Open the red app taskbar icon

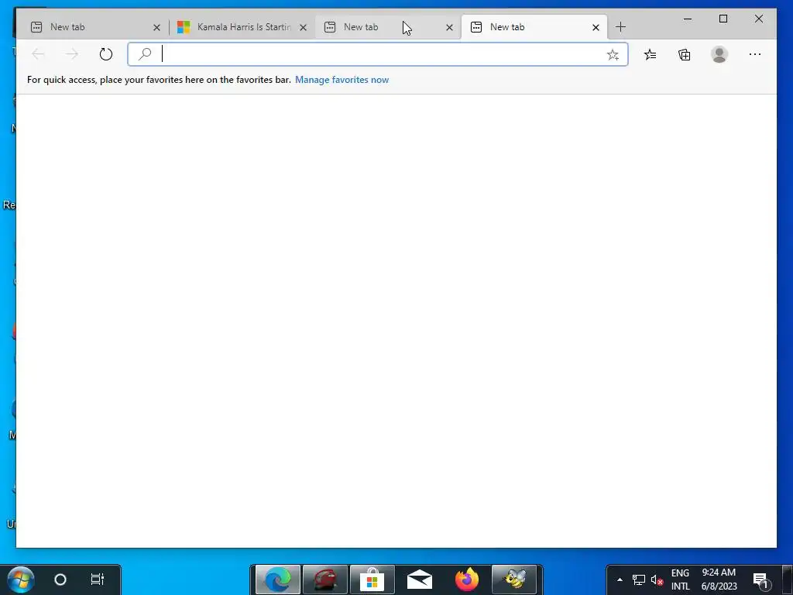click(325, 580)
